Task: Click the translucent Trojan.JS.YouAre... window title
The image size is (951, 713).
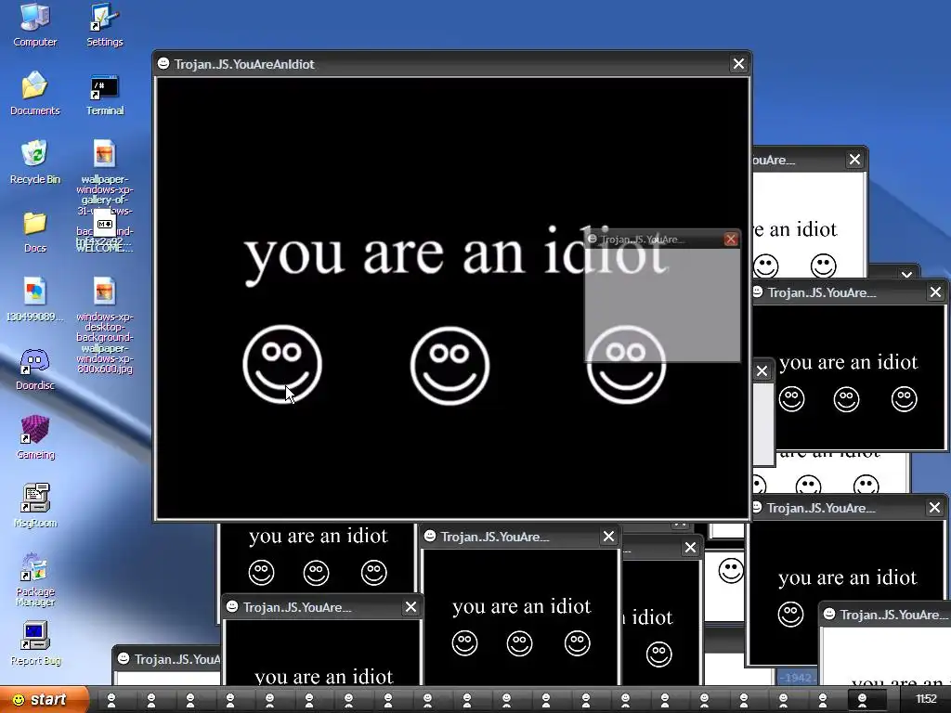Action: [x=643, y=240]
